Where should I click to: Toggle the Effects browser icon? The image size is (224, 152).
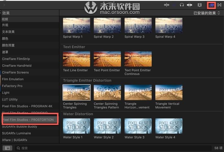tap(211, 5)
